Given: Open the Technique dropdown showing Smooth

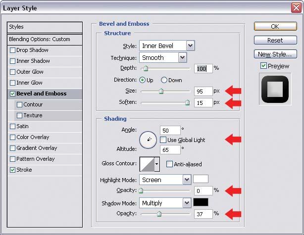Looking at the screenshot, I should pos(163,57).
